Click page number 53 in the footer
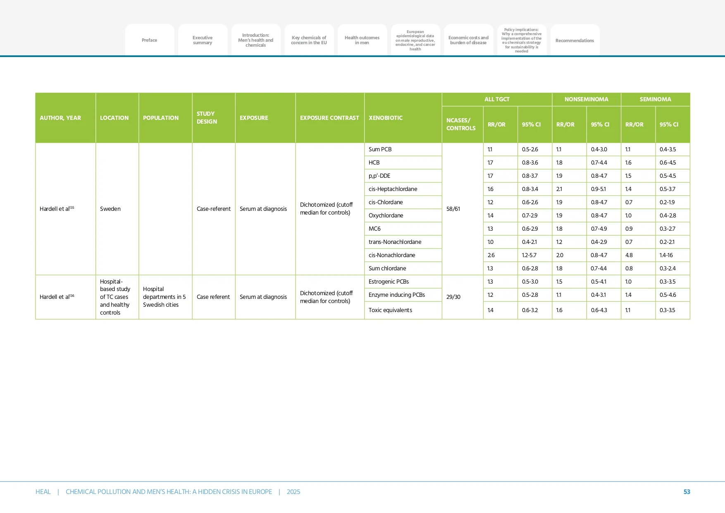Screen dimensions: 725x513 [687, 492]
